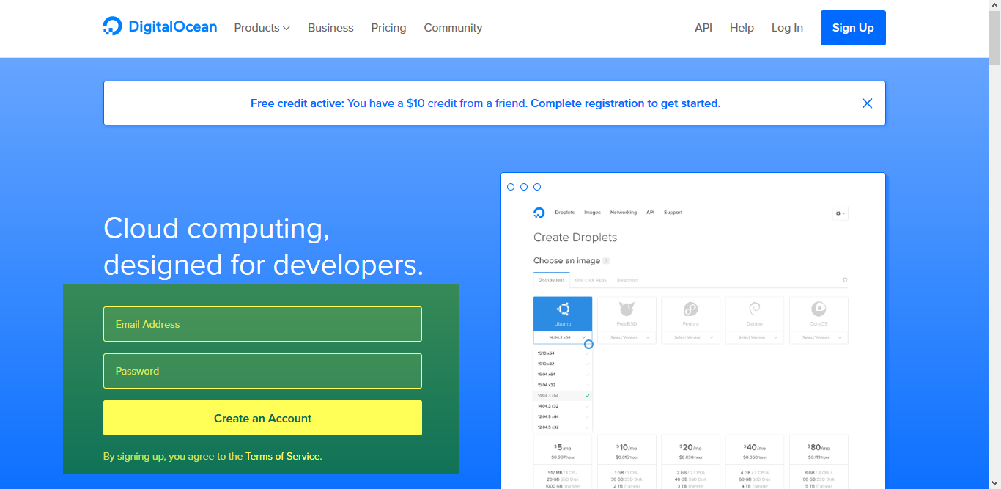
Task: Open the Business page
Action: [330, 28]
